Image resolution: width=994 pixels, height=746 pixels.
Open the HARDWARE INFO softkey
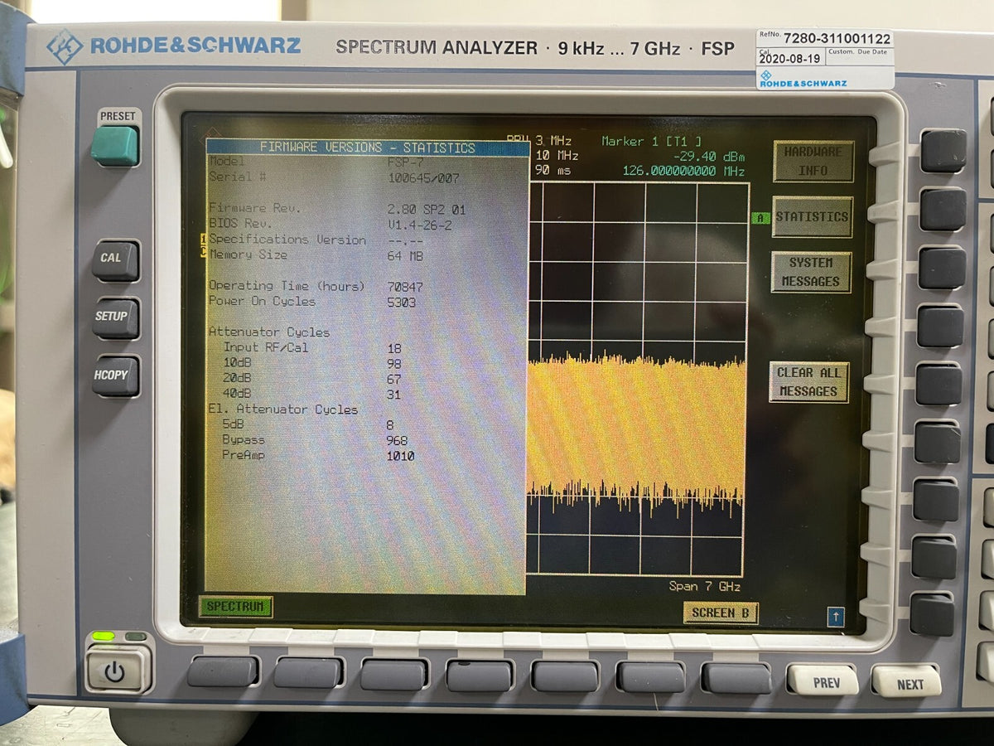[x=813, y=161]
